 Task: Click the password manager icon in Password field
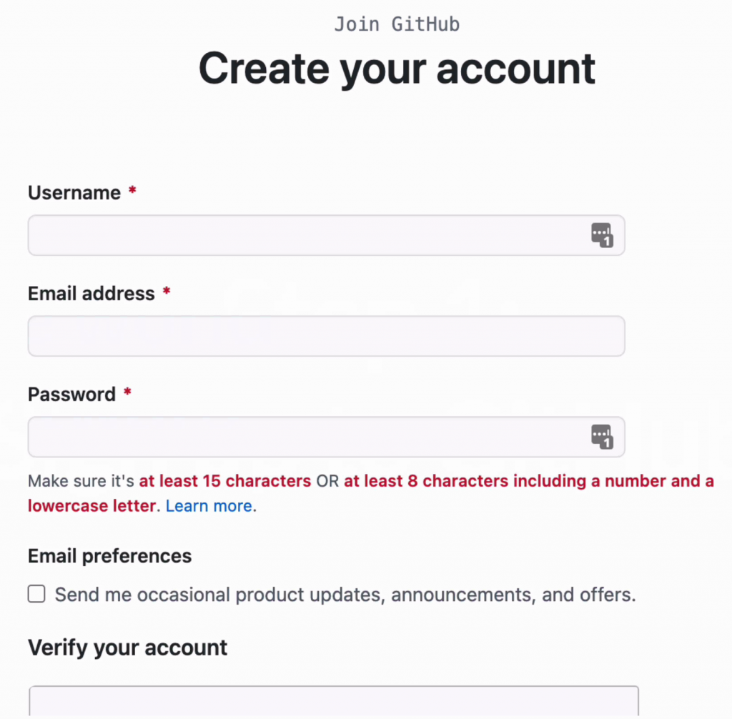(602, 437)
